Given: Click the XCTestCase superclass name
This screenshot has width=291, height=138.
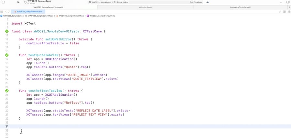Looking at the screenshot, I should pyautogui.click(x=92, y=31).
